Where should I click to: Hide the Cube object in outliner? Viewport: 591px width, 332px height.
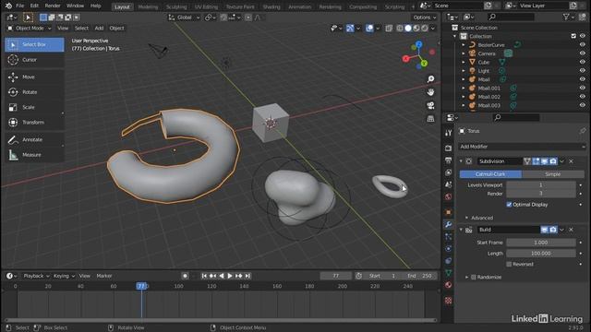(x=583, y=62)
